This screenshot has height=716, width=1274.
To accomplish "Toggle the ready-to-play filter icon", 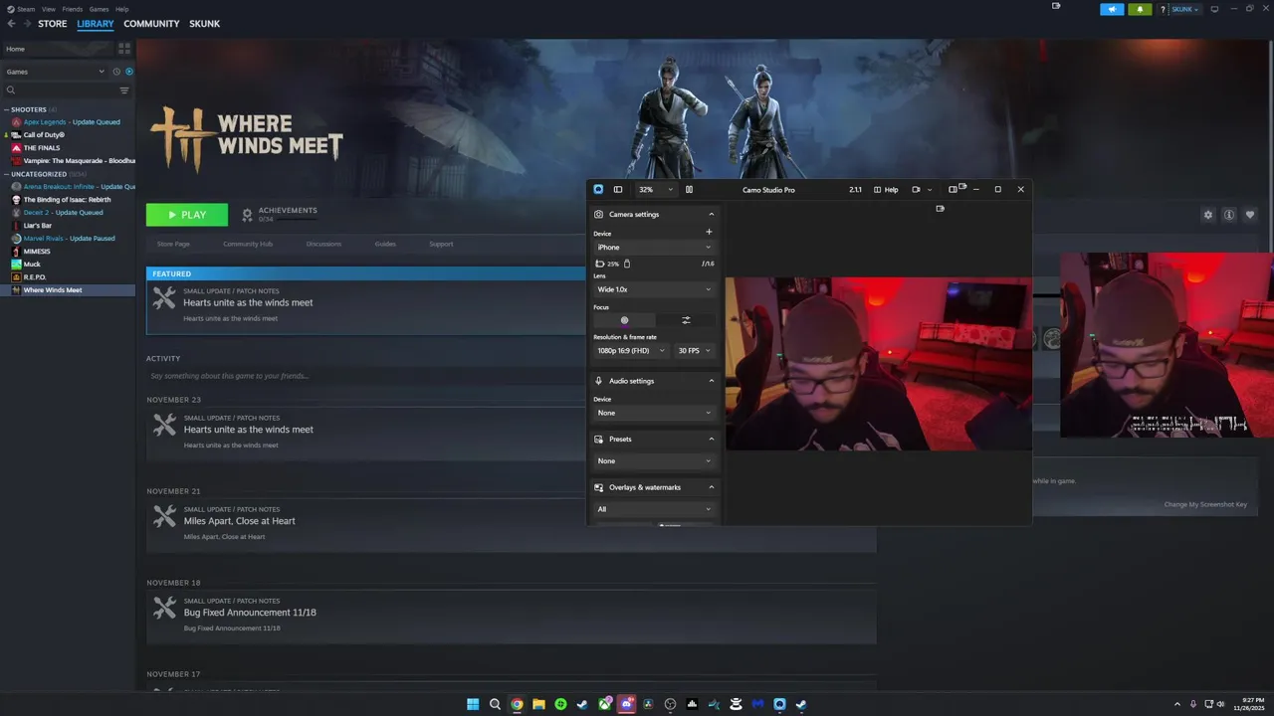I will tap(129, 72).
